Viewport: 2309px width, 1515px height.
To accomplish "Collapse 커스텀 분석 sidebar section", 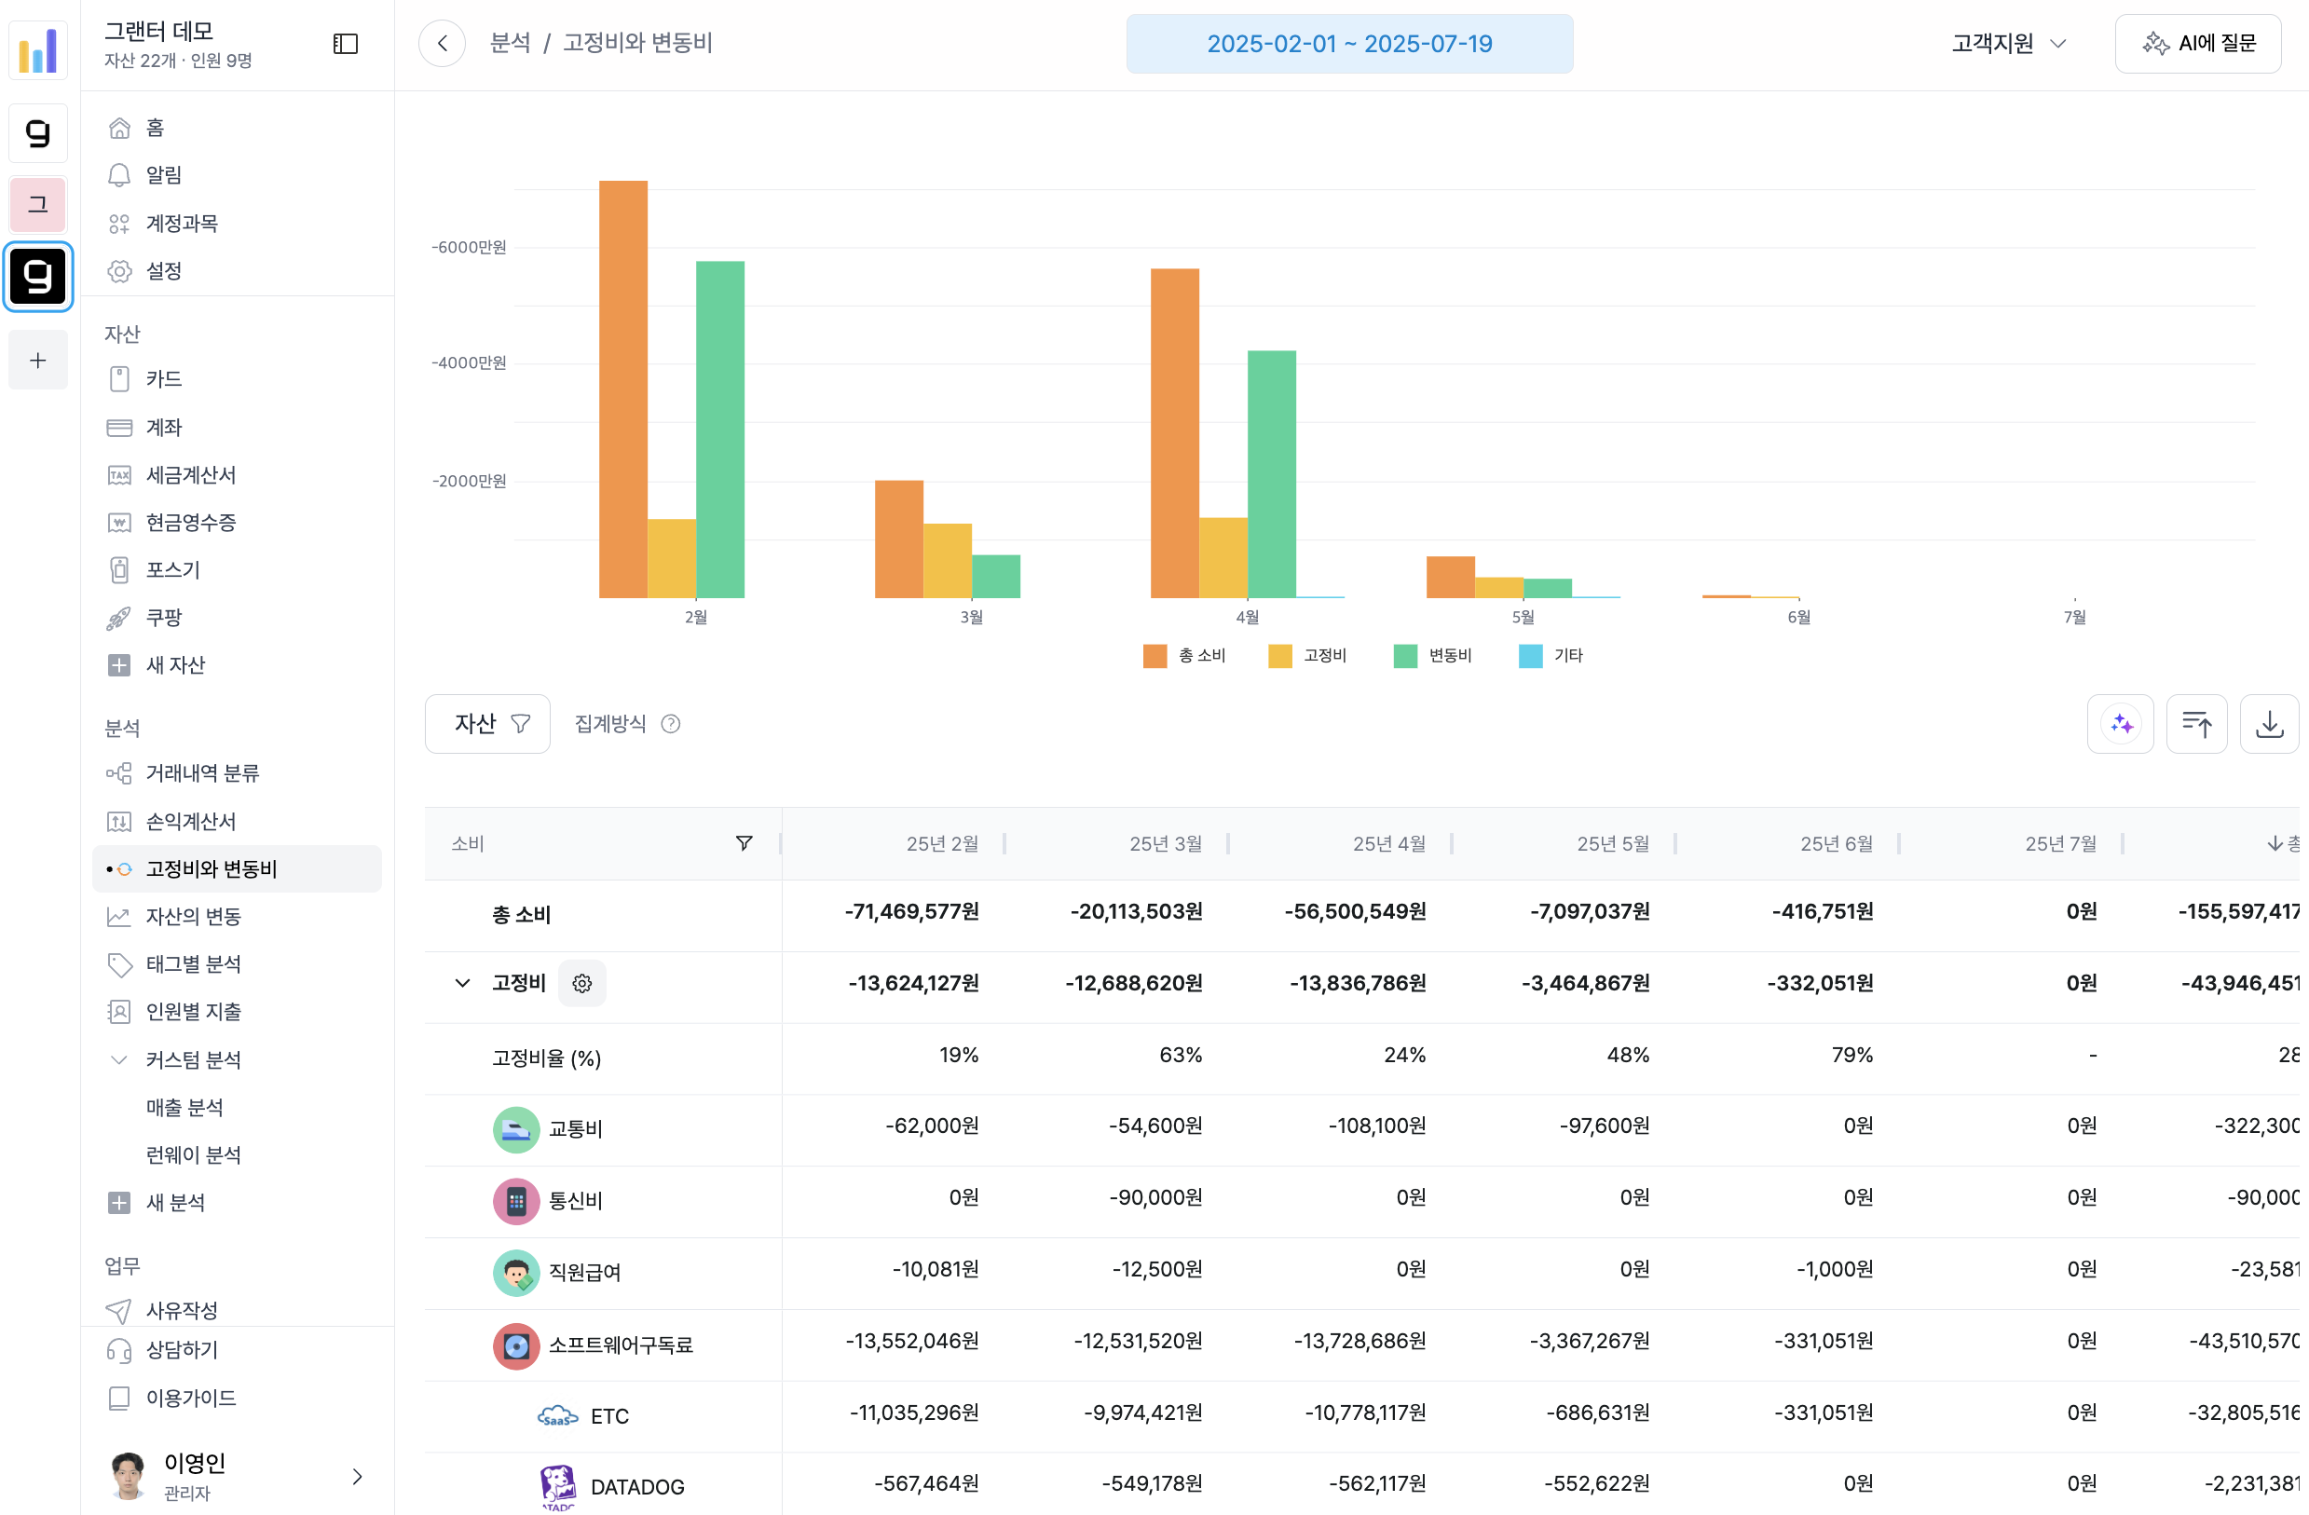I will [x=118, y=1059].
